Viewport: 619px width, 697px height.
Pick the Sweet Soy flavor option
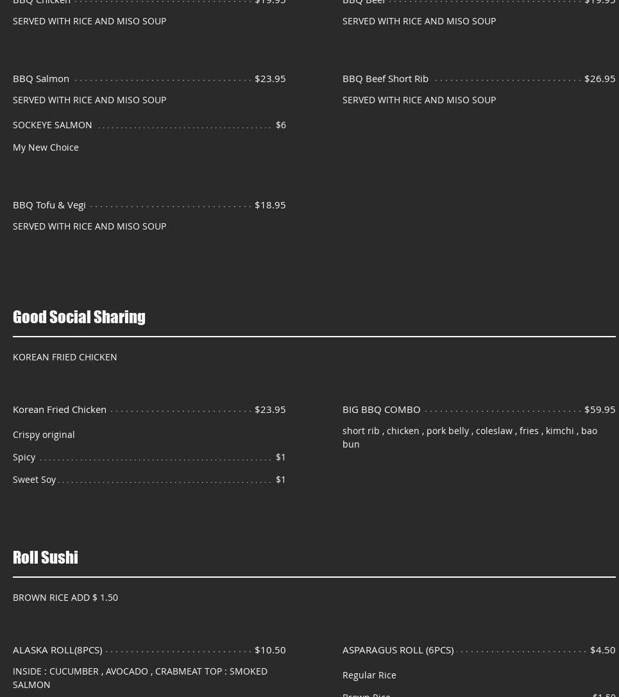click(x=35, y=480)
